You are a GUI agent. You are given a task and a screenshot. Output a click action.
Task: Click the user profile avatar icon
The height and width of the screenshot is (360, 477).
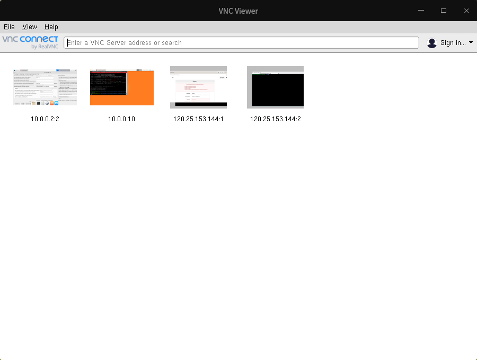tap(431, 42)
